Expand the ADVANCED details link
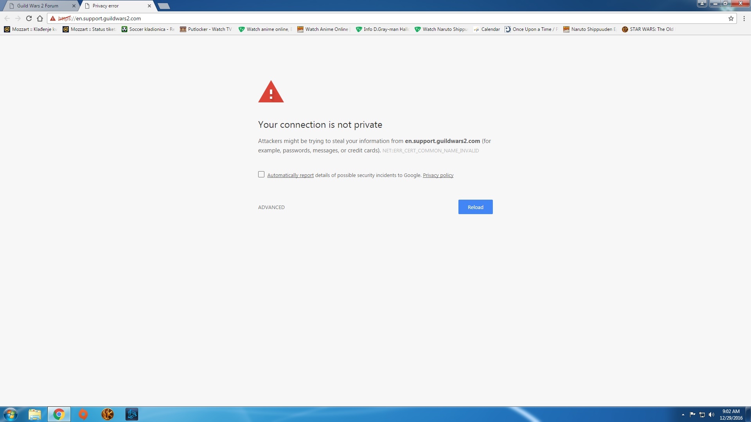This screenshot has height=422, width=751. [x=271, y=207]
